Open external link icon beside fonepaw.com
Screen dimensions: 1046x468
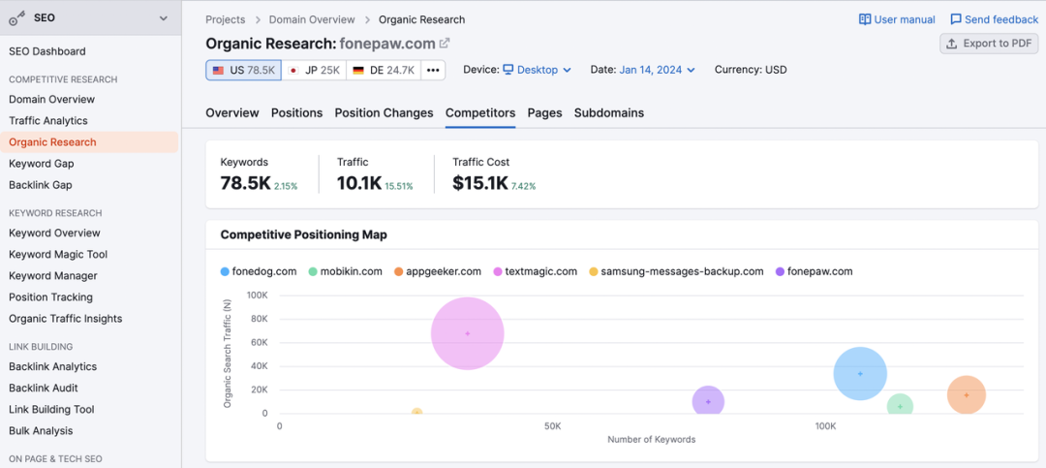(445, 44)
